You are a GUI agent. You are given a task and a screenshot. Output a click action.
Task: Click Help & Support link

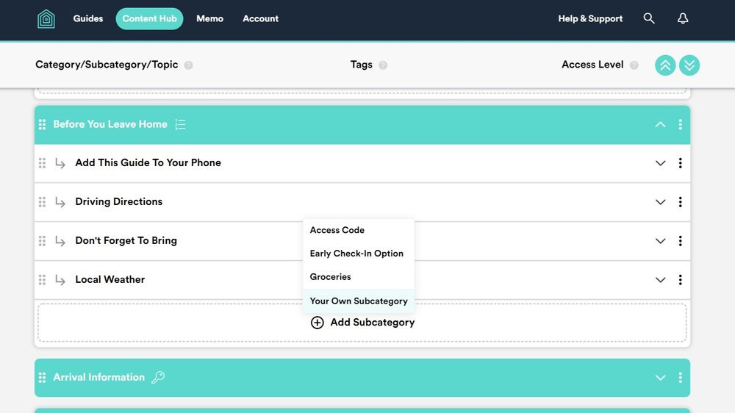[590, 19]
